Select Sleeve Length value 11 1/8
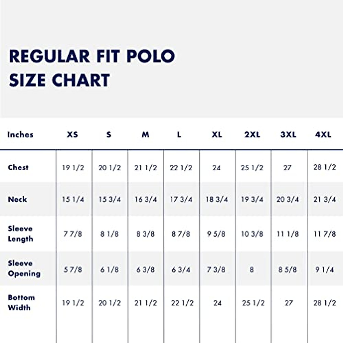This screenshot has width=343, height=343. [x=288, y=234]
